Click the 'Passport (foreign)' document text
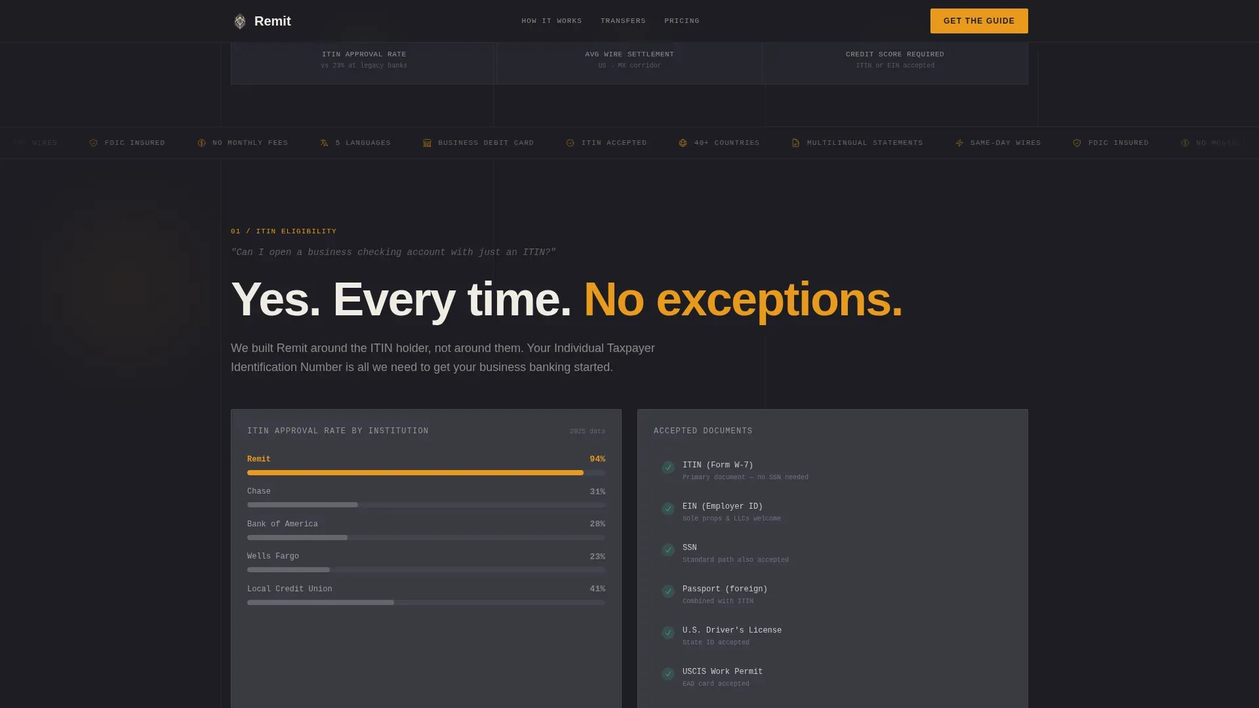 point(725,589)
